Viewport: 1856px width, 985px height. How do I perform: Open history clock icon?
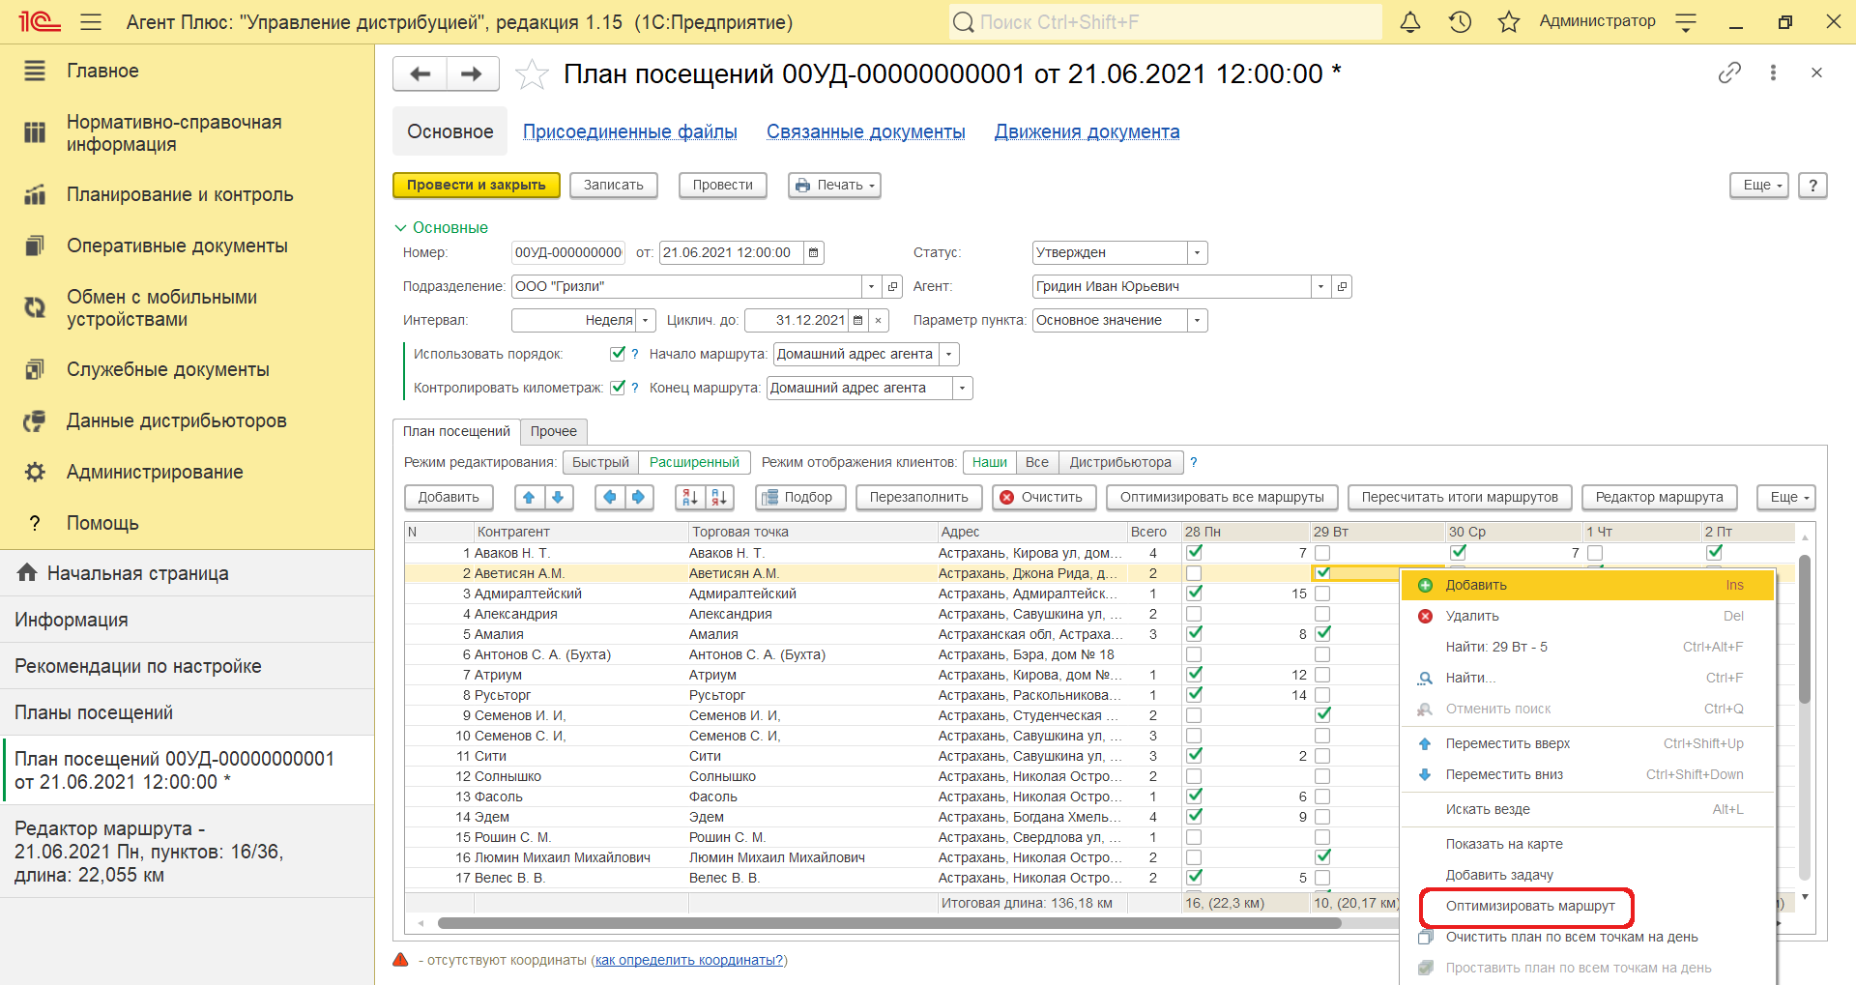click(x=1460, y=21)
